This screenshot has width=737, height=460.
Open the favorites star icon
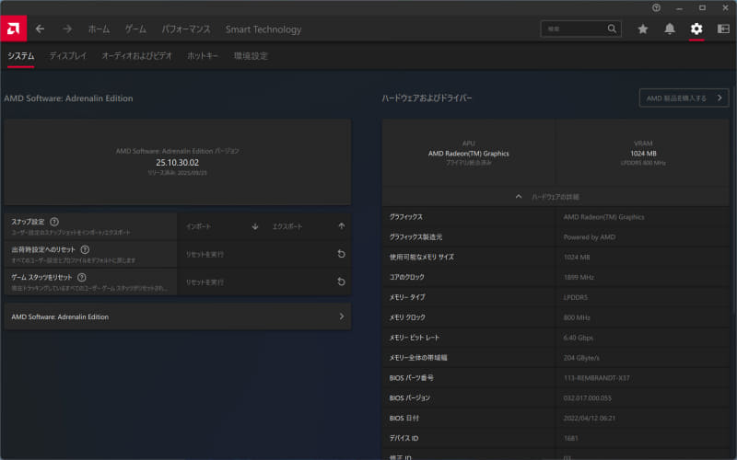pyautogui.click(x=642, y=29)
